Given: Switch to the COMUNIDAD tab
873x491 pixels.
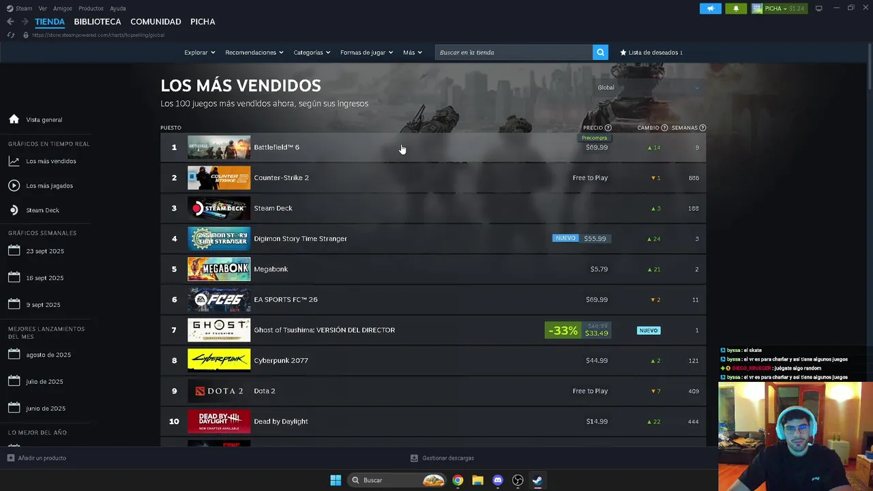Looking at the screenshot, I should (156, 22).
